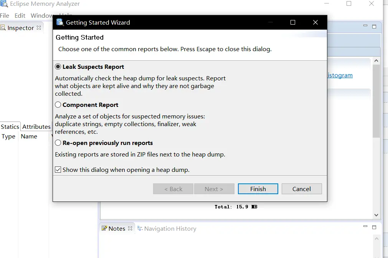Click the Type column header
The height and width of the screenshot is (258, 388).
click(x=8, y=136)
